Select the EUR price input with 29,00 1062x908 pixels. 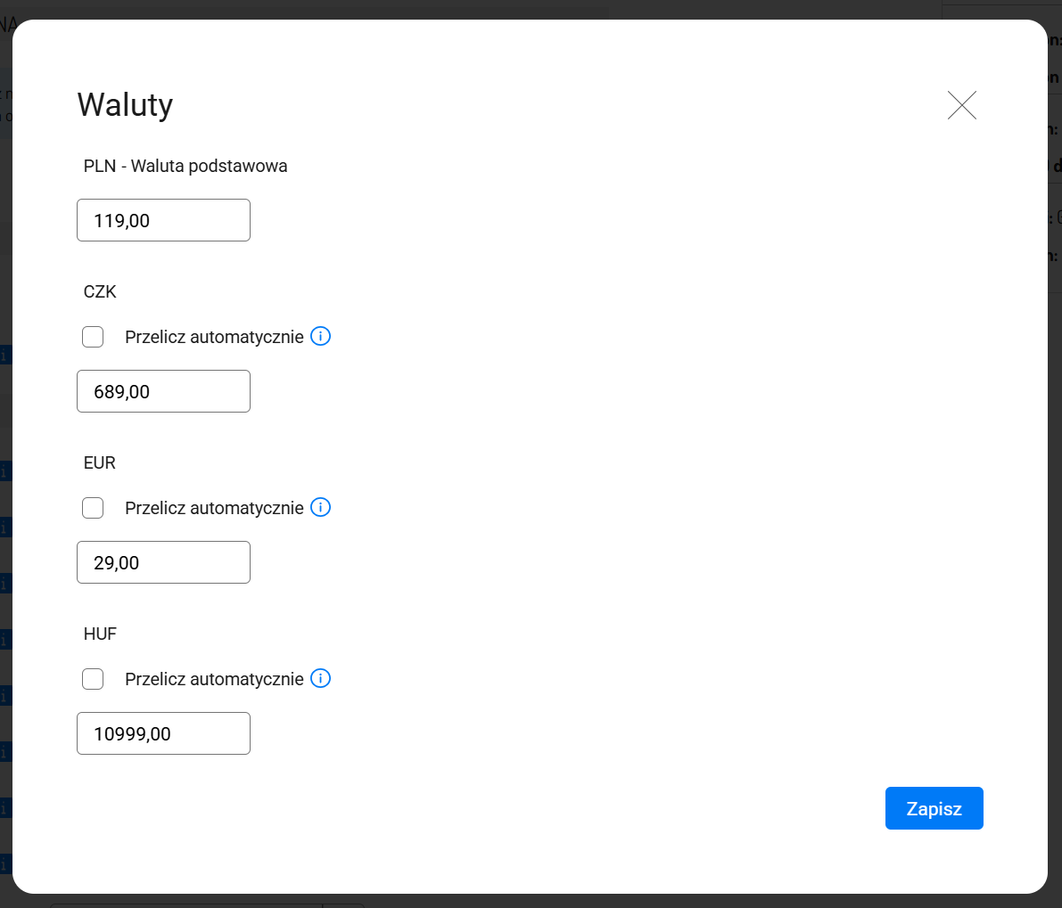[163, 562]
